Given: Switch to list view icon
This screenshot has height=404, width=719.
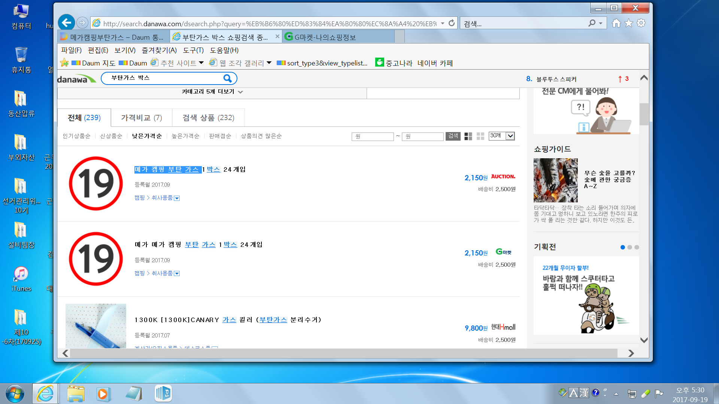Looking at the screenshot, I should (x=468, y=136).
